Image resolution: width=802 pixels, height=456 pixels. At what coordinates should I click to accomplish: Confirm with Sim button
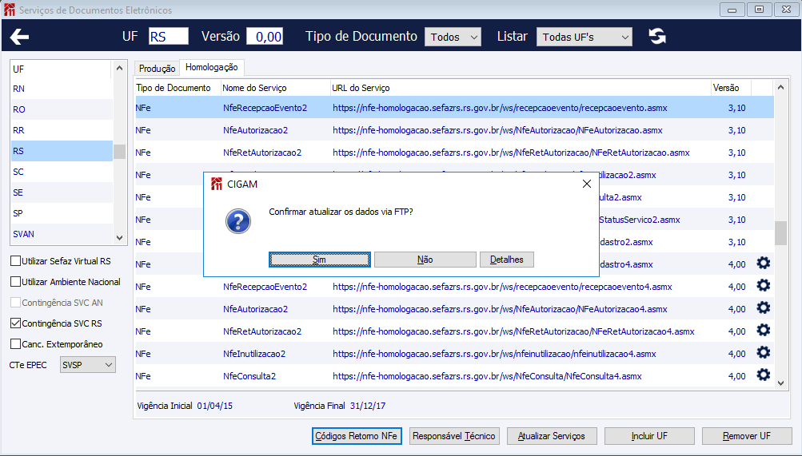pos(320,260)
